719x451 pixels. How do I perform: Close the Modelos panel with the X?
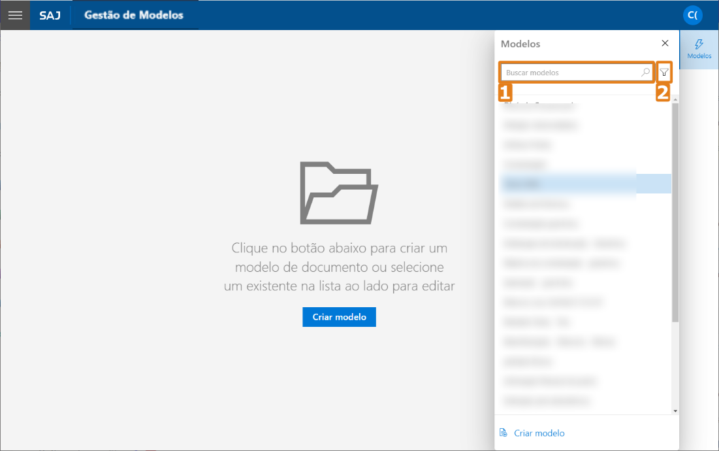[665, 43]
